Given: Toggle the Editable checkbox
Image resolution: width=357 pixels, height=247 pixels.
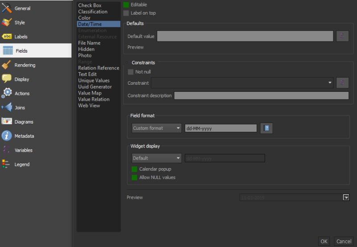Looking at the screenshot, I should pyautogui.click(x=126, y=4).
